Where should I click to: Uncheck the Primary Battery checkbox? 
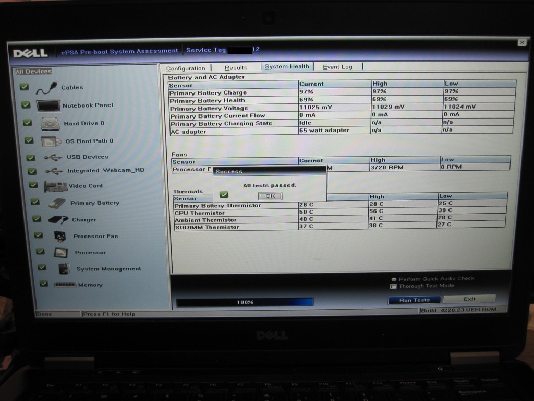35,202
